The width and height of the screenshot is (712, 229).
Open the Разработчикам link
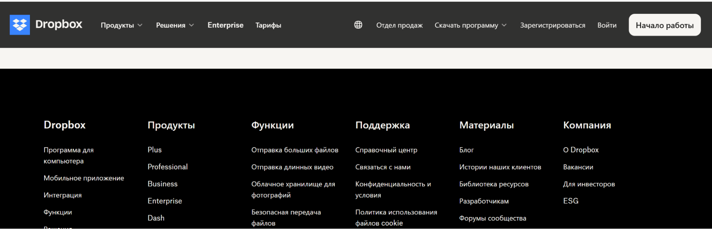(x=484, y=201)
